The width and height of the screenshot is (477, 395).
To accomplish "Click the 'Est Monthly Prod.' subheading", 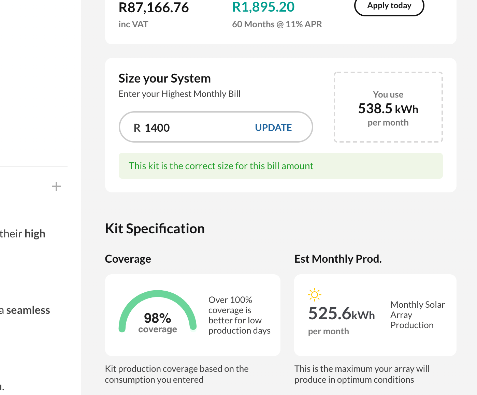I will point(338,259).
